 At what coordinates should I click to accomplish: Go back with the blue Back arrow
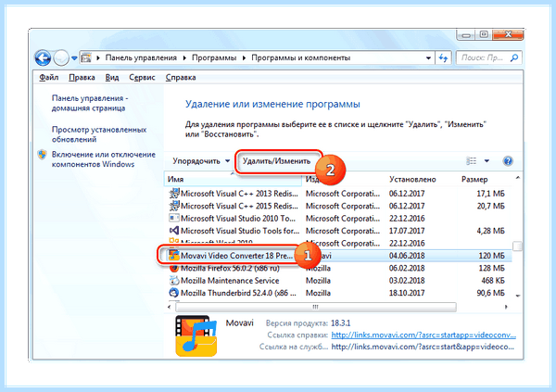[43, 57]
